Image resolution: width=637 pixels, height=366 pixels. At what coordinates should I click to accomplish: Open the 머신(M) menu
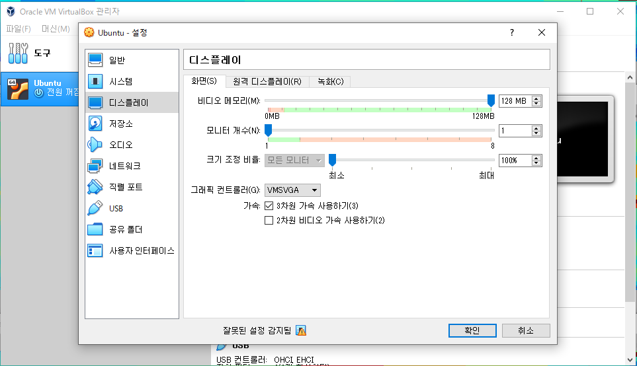56,29
